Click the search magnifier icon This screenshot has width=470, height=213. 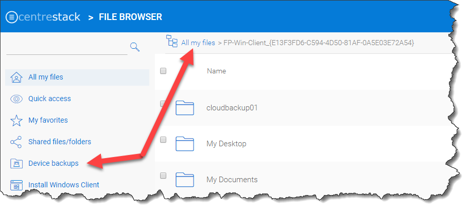tap(135, 47)
